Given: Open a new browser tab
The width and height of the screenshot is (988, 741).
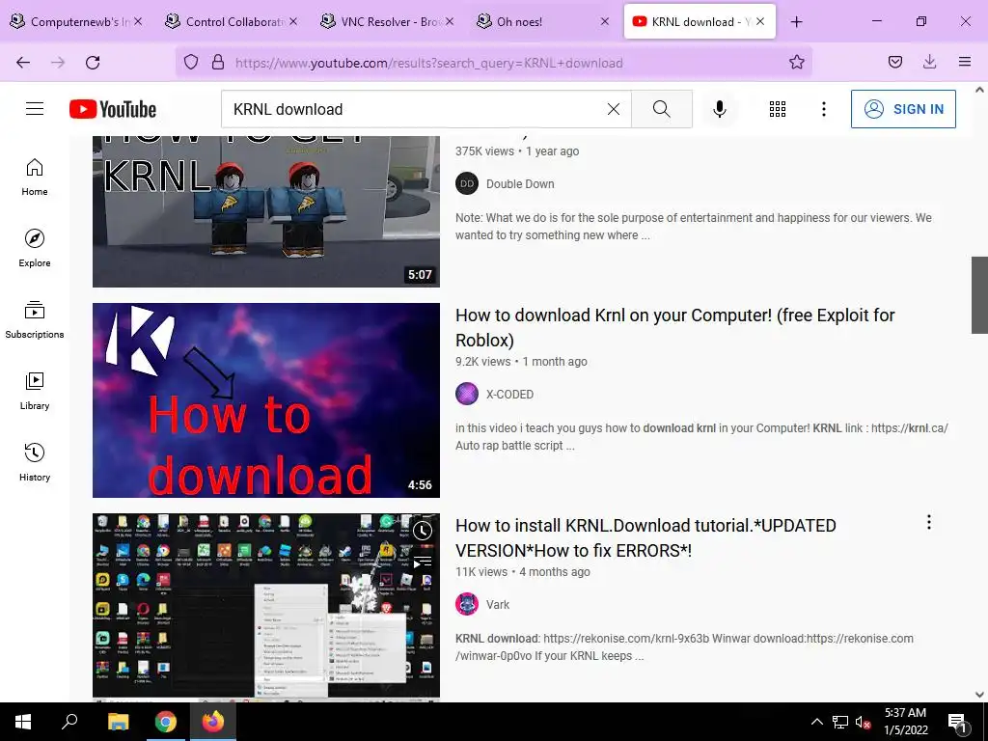Looking at the screenshot, I should click(796, 22).
